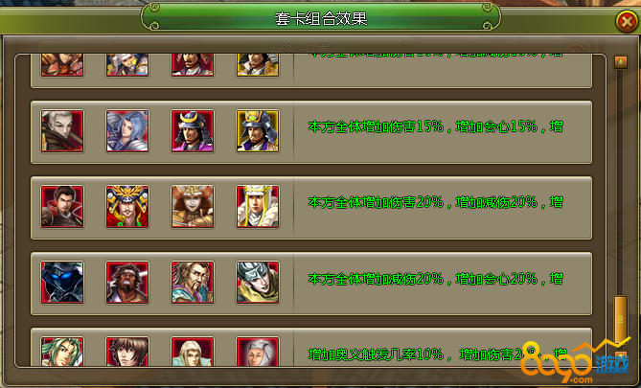
Task: Click the 增加奥义触发几率10% effect text
Action: pos(376,354)
